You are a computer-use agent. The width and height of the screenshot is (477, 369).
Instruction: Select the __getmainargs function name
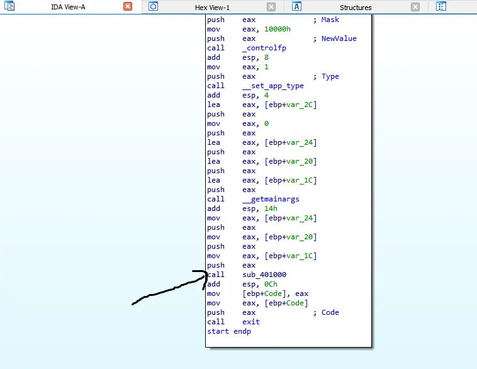pos(271,199)
